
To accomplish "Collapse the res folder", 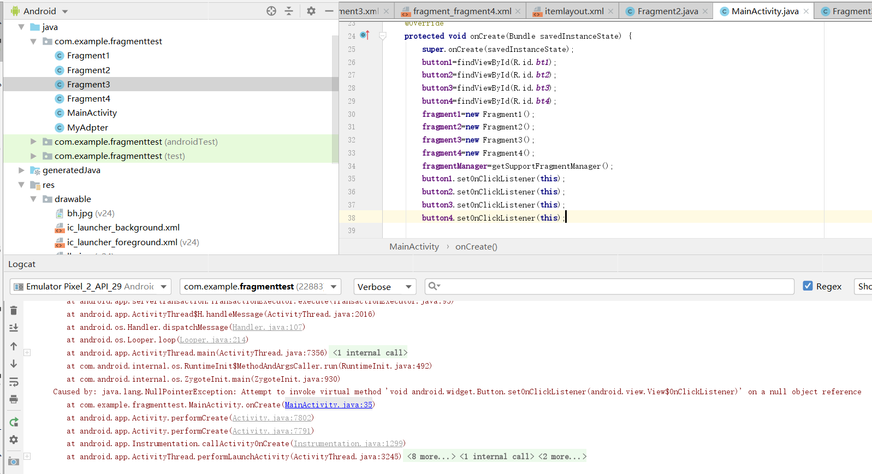I will [21, 185].
